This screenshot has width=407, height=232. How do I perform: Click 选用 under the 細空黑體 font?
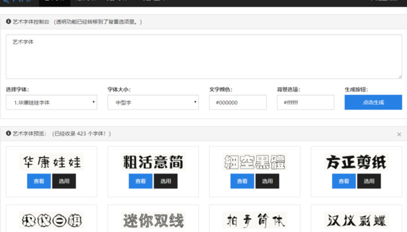point(267,181)
